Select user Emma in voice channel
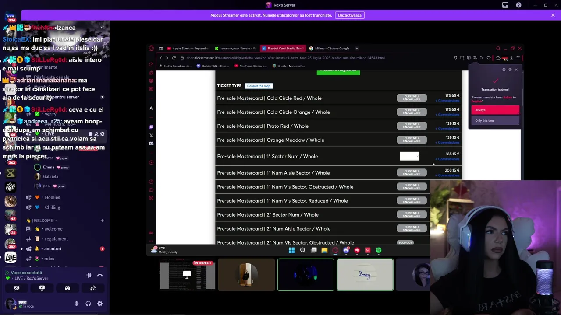This screenshot has width=561, height=315. click(x=48, y=167)
